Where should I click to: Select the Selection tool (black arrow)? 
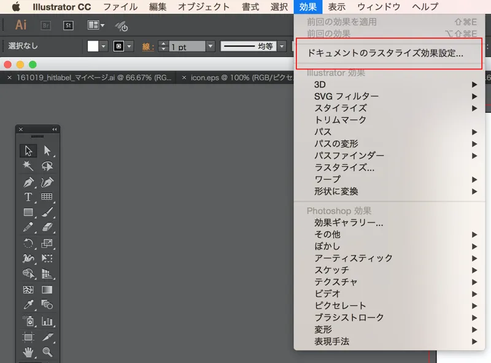[28, 150]
